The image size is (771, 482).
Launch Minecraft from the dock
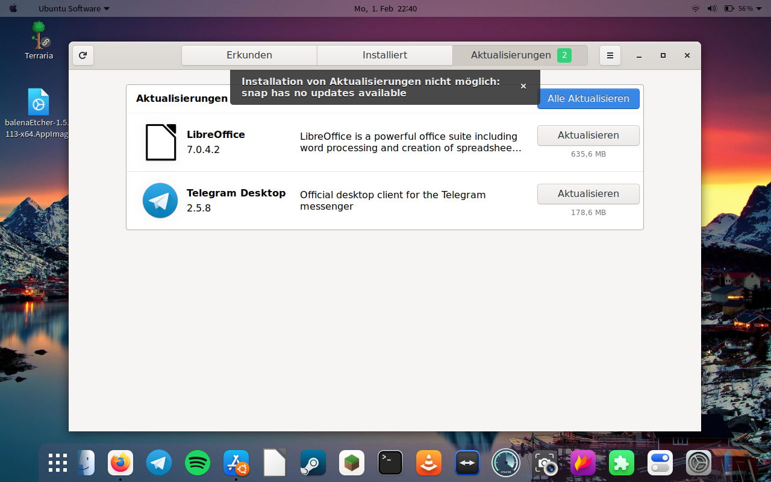352,463
